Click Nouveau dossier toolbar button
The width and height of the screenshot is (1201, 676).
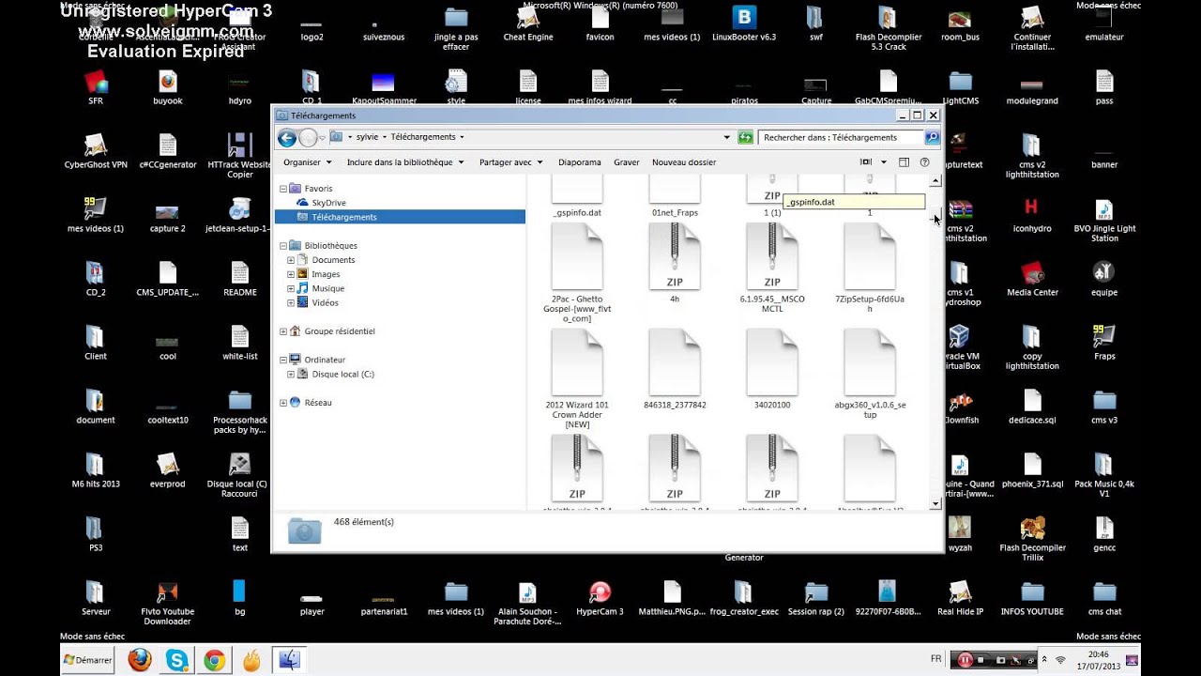click(x=684, y=162)
